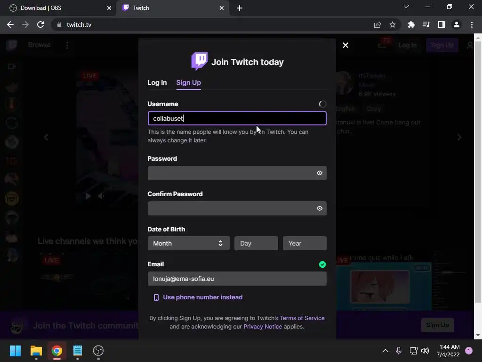The image size is (482, 362).
Task: Go to the previous carousel stream
Action: 46,137
